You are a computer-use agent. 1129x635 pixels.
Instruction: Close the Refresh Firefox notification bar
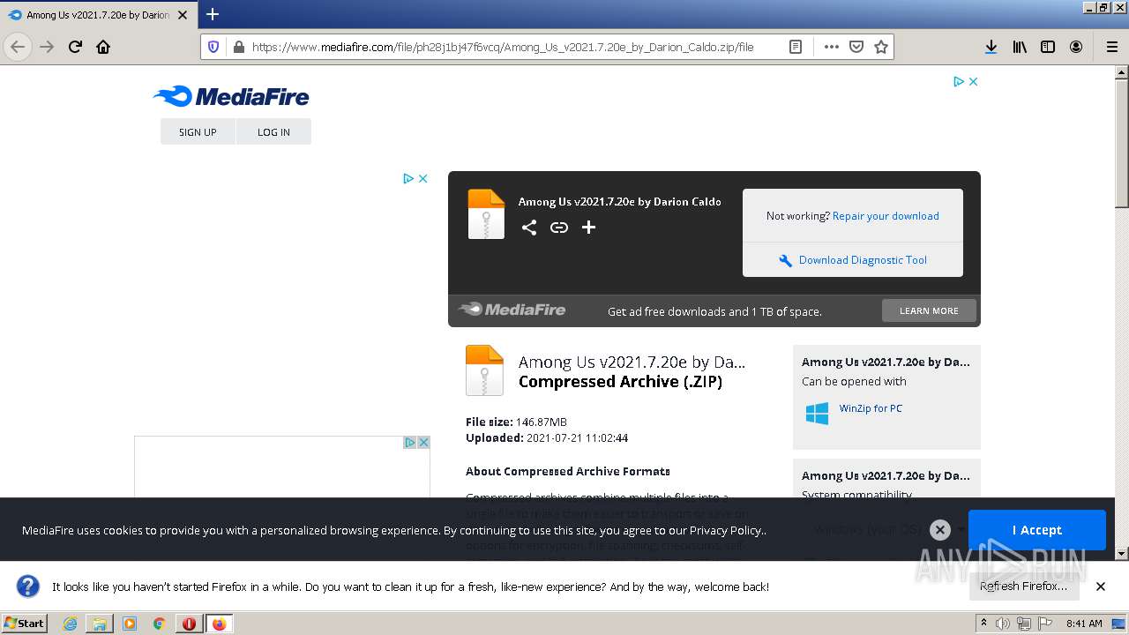[1101, 586]
